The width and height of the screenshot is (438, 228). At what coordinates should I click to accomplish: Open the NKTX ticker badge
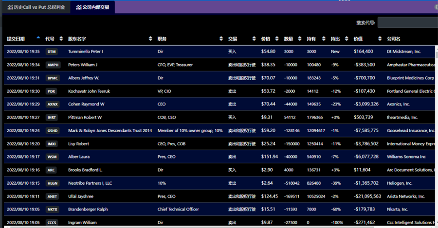(52, 210)
